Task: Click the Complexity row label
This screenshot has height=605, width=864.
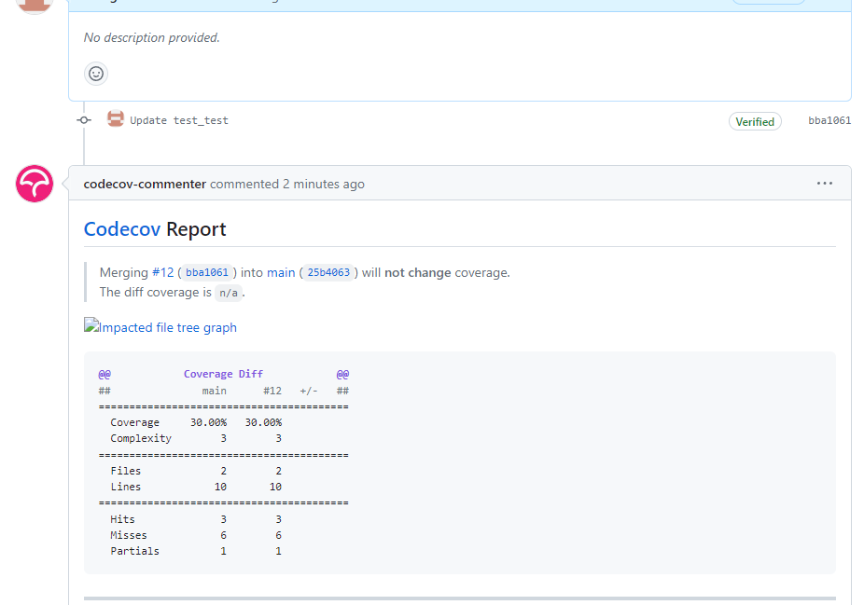Action: pos(141,438)
